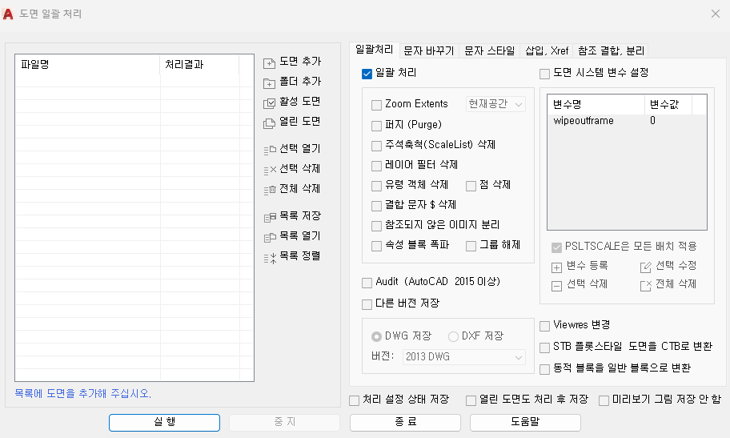Check 레이어 필터 삭제
Viewport: 730px width, 438px height.
point(376,166)
